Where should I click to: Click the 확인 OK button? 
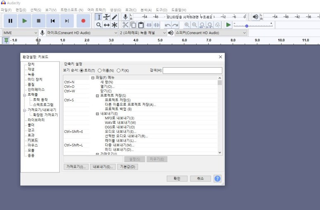(x=177, y=179)
